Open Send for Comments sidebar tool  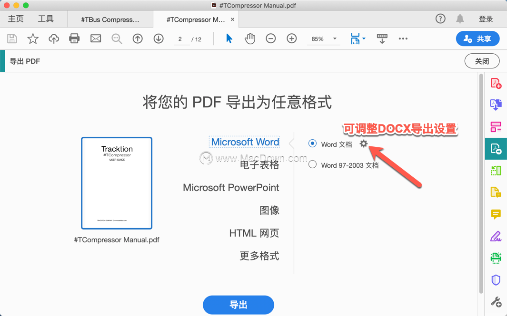(496, 192)
